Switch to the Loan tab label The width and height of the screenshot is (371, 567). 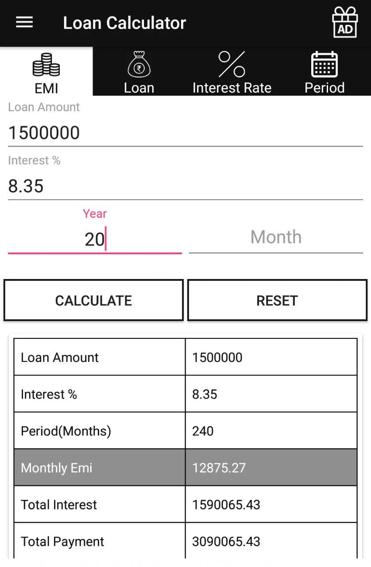click(x=139, y=88)
